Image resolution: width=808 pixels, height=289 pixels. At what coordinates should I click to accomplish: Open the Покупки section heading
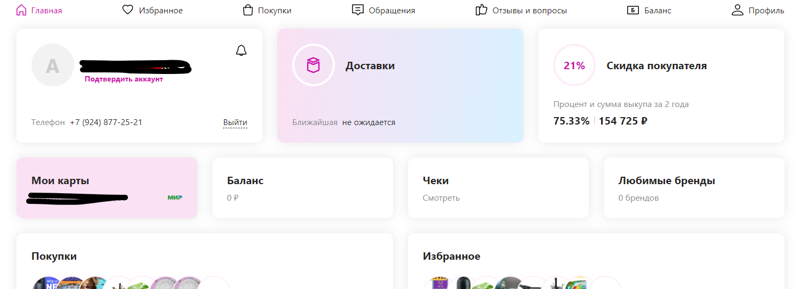pyautogui.click(x=54, y=257)
